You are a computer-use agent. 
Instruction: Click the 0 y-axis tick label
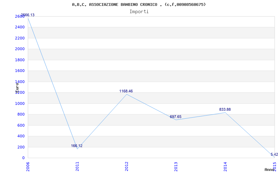point(23,158)
